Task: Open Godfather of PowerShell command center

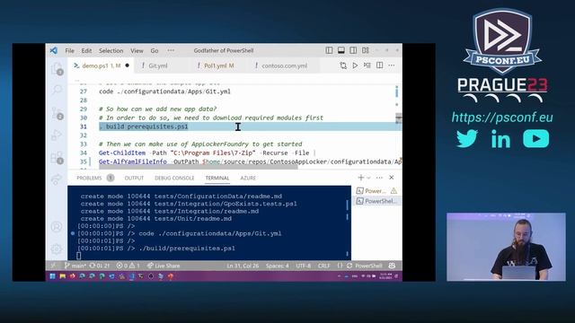Action: click(x=224, y=50)
